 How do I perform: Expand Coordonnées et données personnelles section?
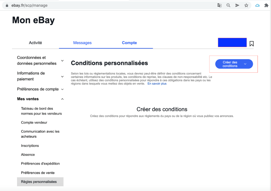coord(40,60)
